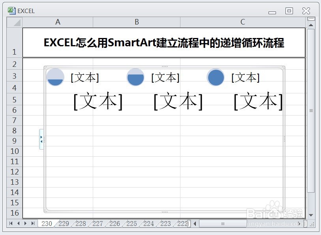Expand the SmartArt text pane arrow tab
The height and width of the screenshot is (235, 321).
click(x=41, y=139)
